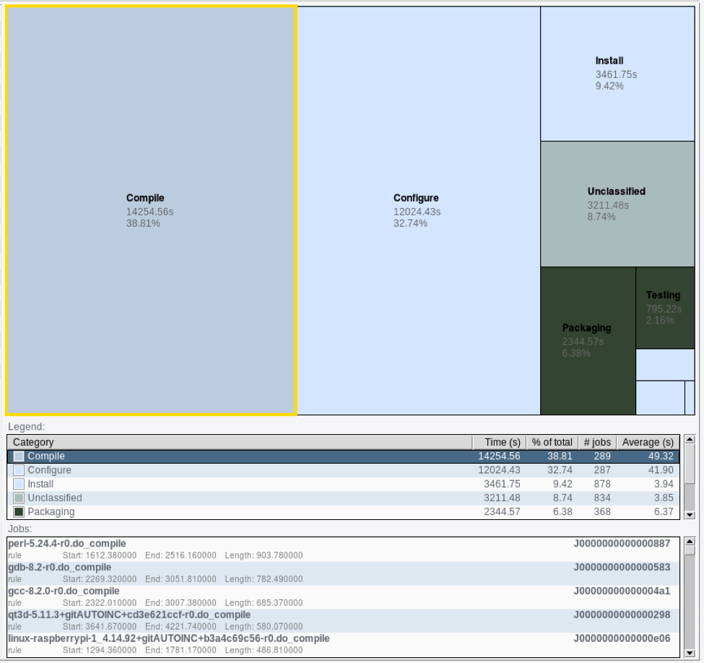Click the Configure legend color swatch

click(19, 470)
